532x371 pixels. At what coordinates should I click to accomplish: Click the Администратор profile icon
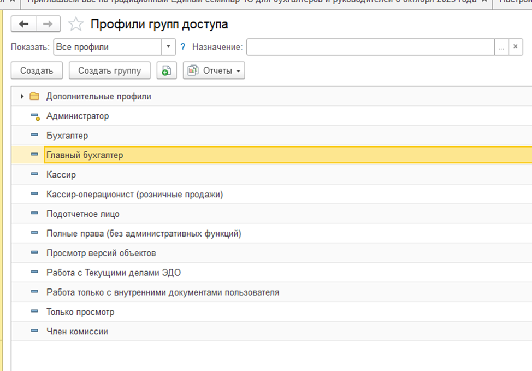click(x=35, y=116)
